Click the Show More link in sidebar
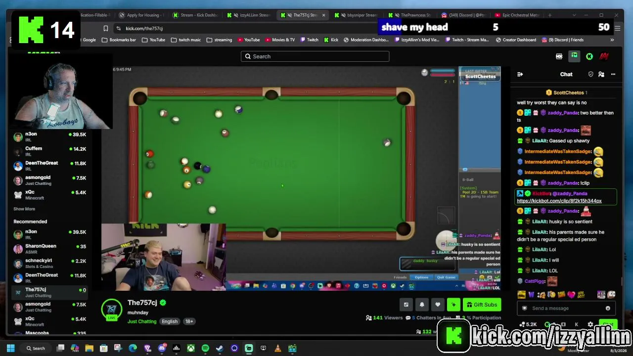The height and width of the screenshot is (356, 633). (x=24, y=209)
